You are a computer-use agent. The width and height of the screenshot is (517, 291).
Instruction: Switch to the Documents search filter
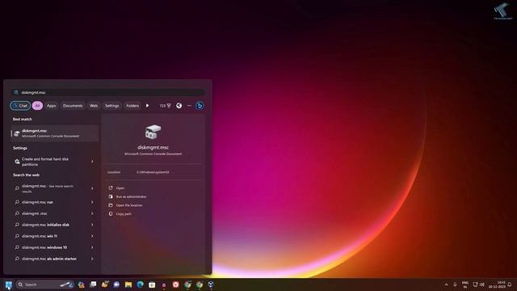73,106
